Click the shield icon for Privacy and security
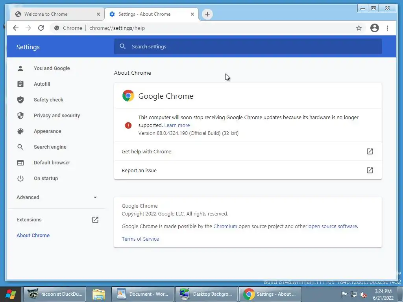Image resolution: width=403 pixels, height=302 pixels. click(20, 116)
